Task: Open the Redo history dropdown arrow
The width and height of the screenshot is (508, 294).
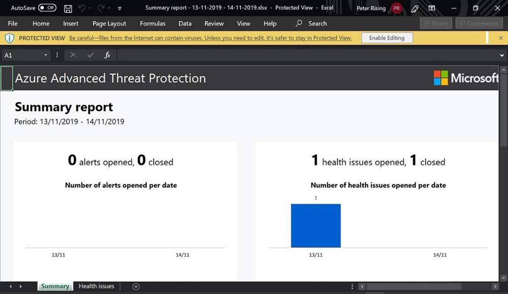Action: (109, 8)
